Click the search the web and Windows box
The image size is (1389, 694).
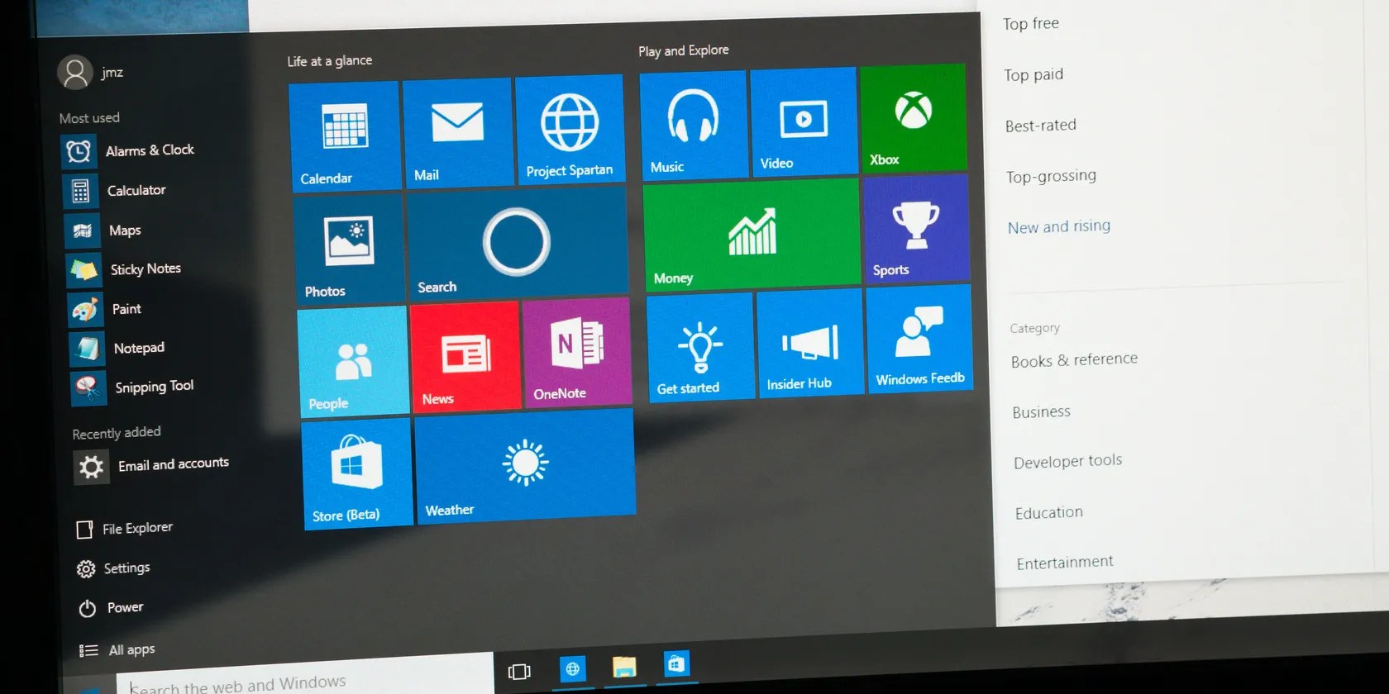[x=304, y=677]
